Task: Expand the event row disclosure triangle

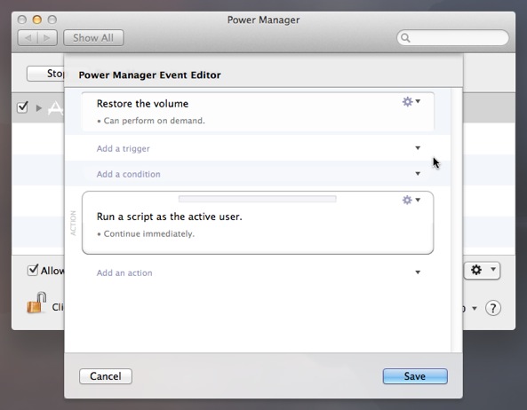Action: click(39, 108)
